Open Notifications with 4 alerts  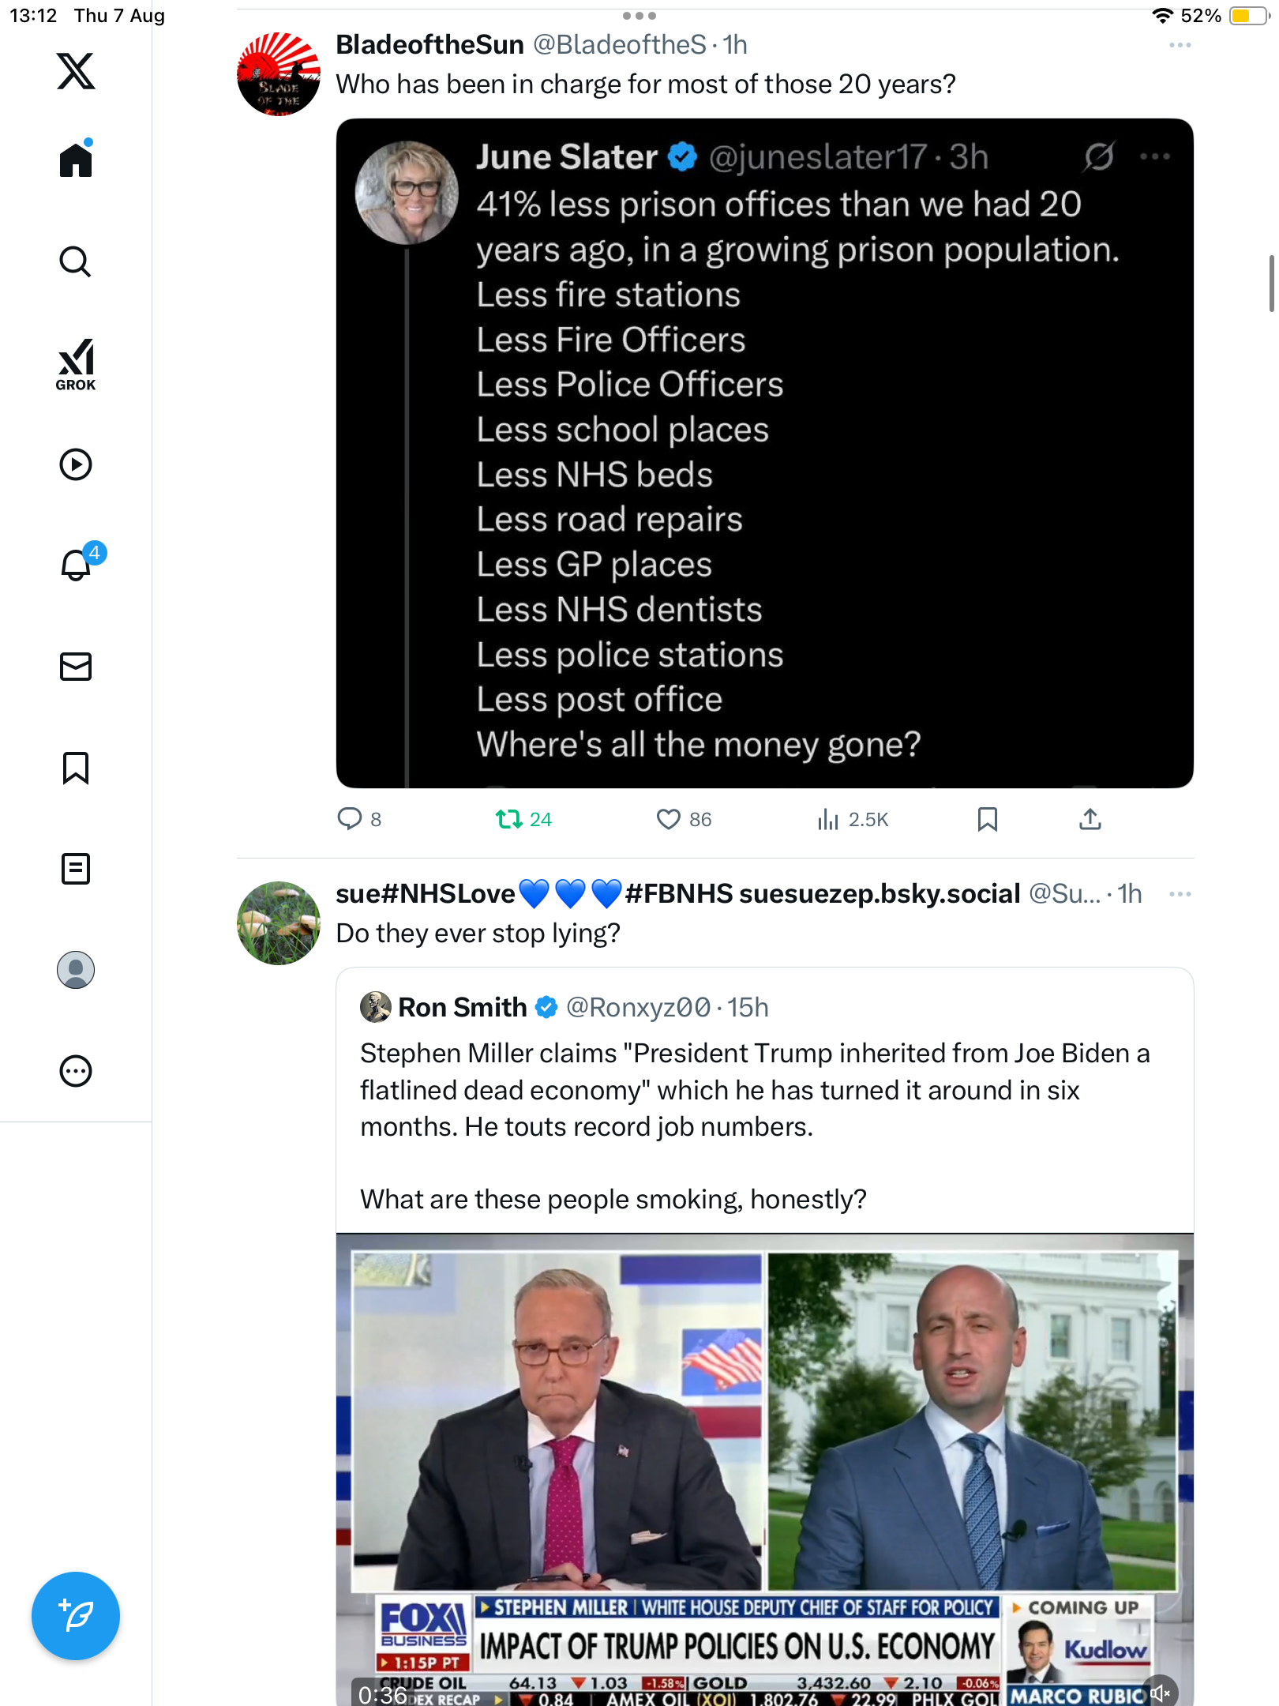(77, 565)
